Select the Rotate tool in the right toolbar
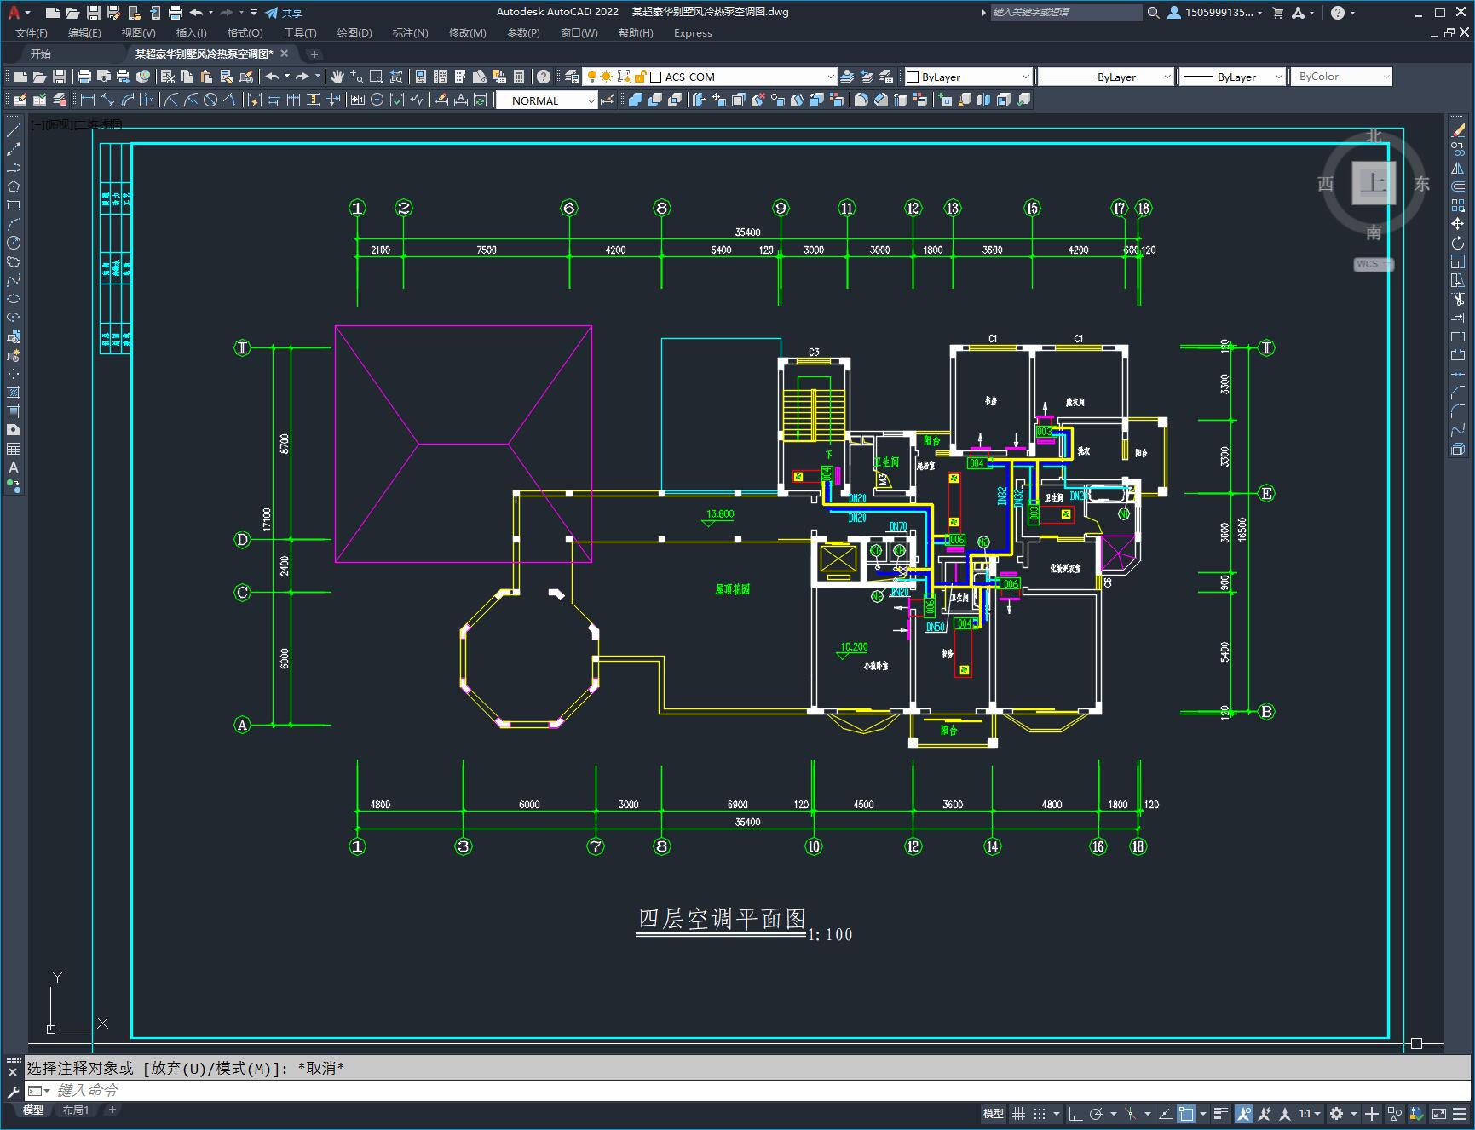This screenshot has height=1130, width=1475. (1458, 244)
